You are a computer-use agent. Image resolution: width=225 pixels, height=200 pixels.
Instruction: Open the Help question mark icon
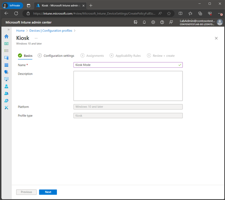pyautogui.click(x=162, y=22)
